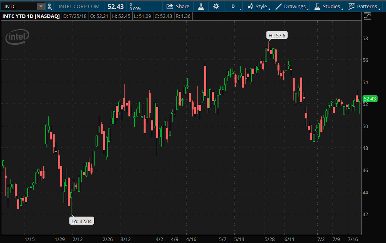Viewport: 386px width, 243px height.
Task: Click the 1/15 date axis label
Action: pos(30,239)
